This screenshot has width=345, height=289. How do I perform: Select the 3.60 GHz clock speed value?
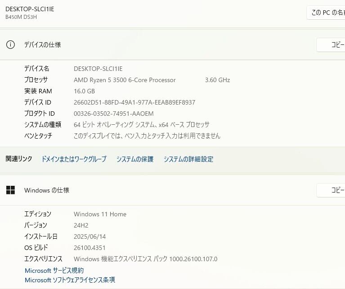217,80
